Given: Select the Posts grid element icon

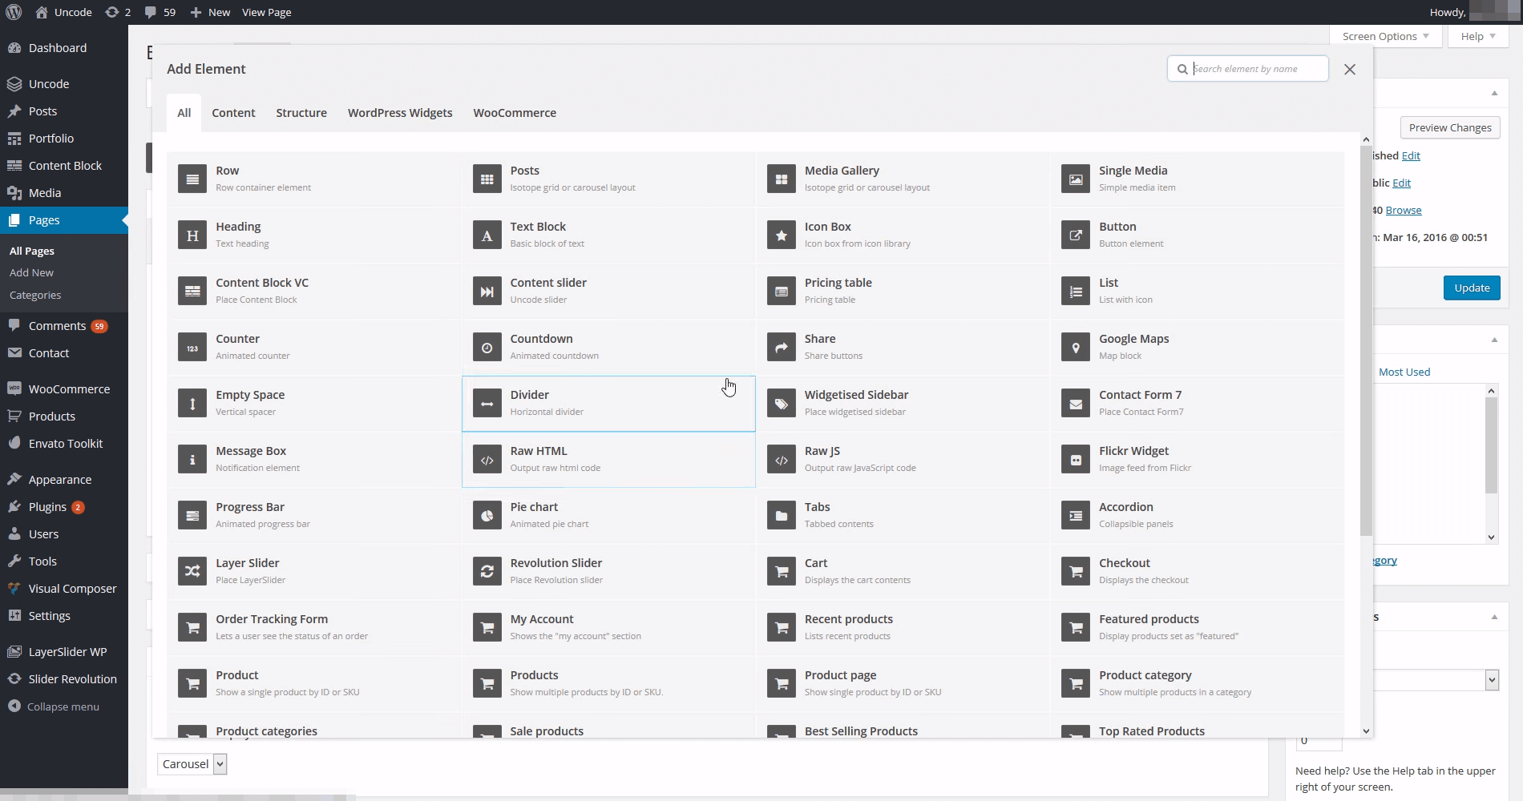Looking at the screenshot, I should tap(487, 179).
